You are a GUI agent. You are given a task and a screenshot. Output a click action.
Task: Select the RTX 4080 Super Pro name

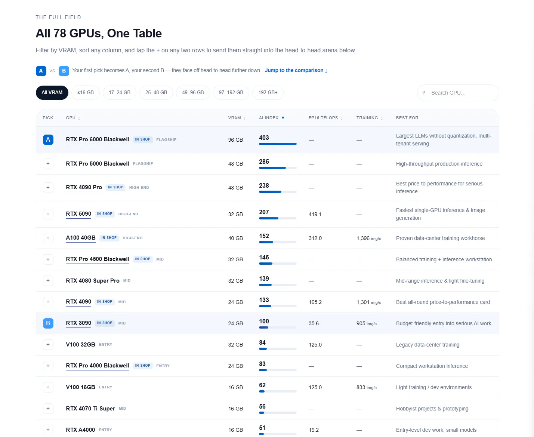(93, 281)
